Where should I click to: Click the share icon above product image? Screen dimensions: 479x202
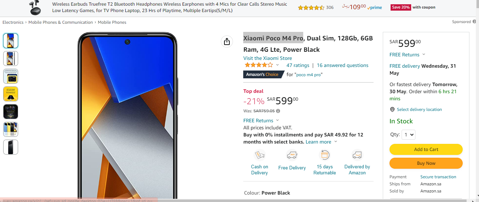(x=227, y=41)
